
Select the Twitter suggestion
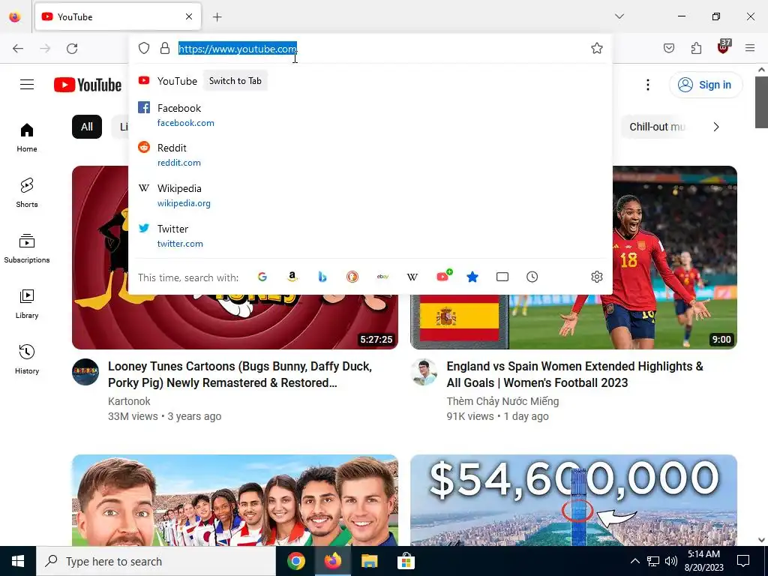click(x=370, y=235)
